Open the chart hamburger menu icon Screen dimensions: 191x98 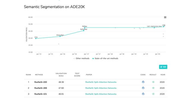click(x=165, y=17)
